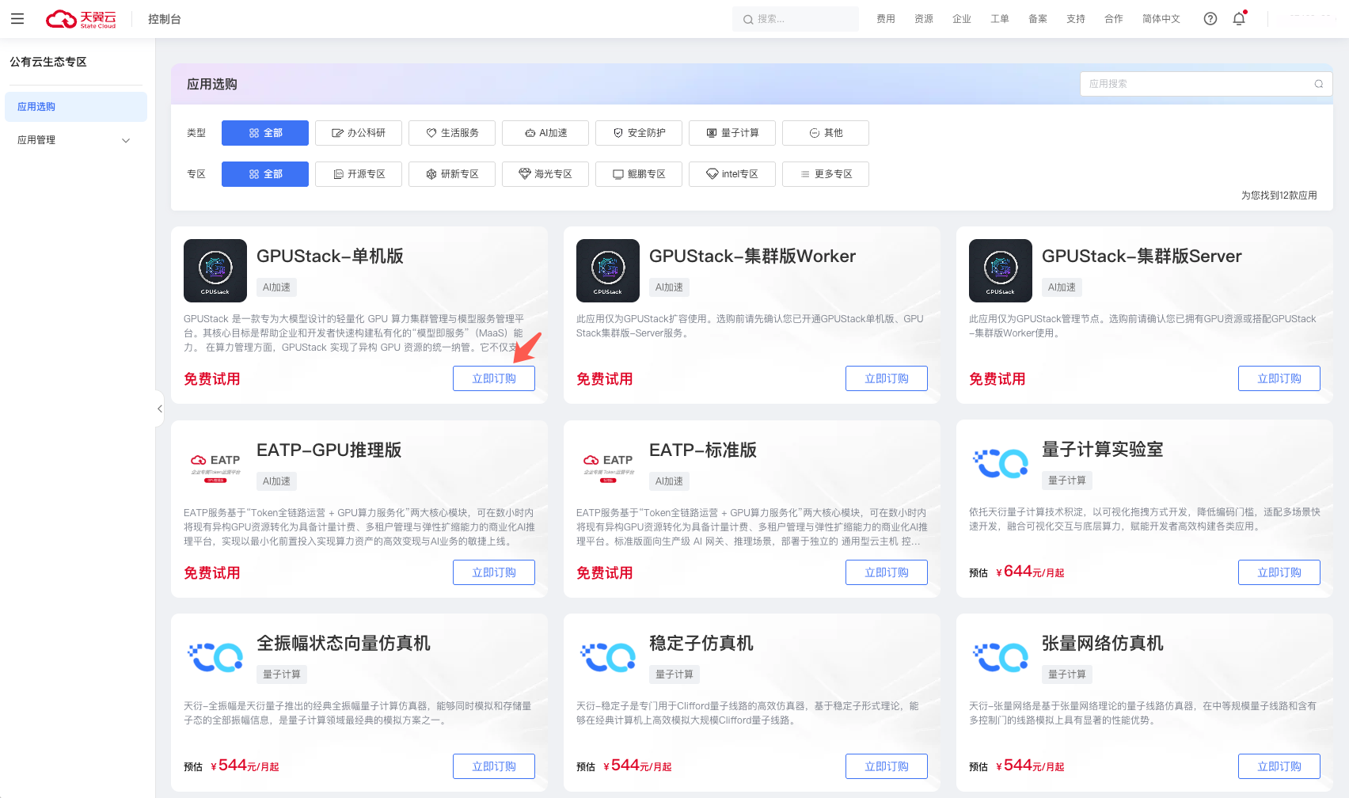This screenshot has height=798, width=1349.
Task: Click 立即订购 for 全振幅状态向量仿真机
Action: (494, 766)
